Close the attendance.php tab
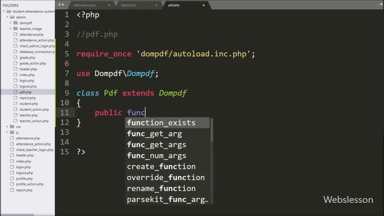 point(109,5)
